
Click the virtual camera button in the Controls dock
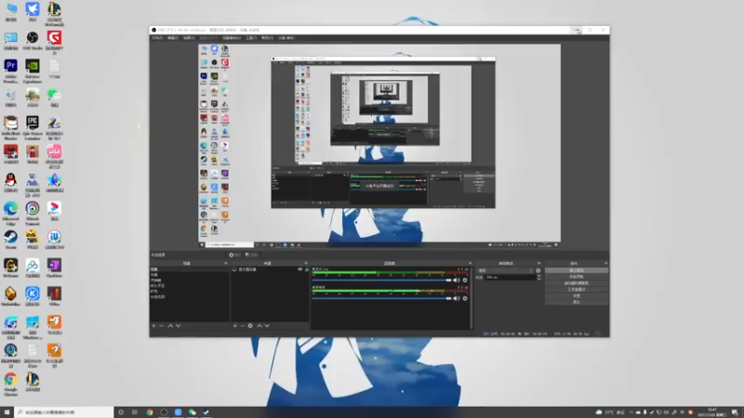[576, 283]
